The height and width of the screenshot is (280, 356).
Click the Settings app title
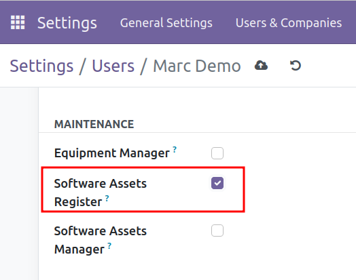click(67, 23)
